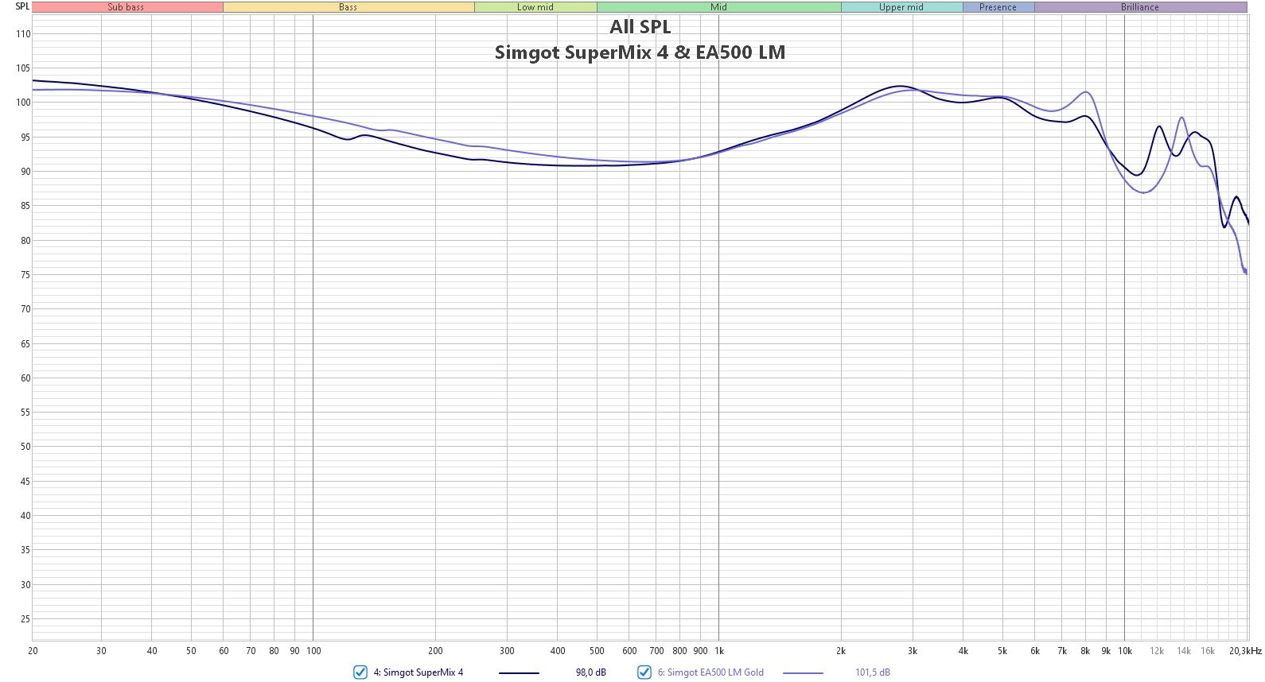1265x682 pixels.
Task: Click the 85 value on the SPL axis
Action: coord(25,206)
